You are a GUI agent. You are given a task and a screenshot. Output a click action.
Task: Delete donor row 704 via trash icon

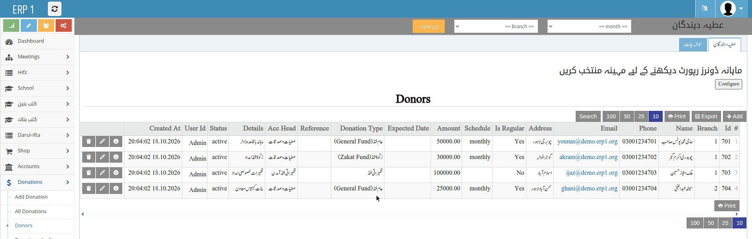[89, 189]
